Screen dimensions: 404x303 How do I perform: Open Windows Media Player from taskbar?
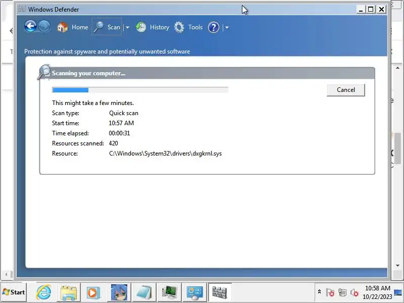93,292
